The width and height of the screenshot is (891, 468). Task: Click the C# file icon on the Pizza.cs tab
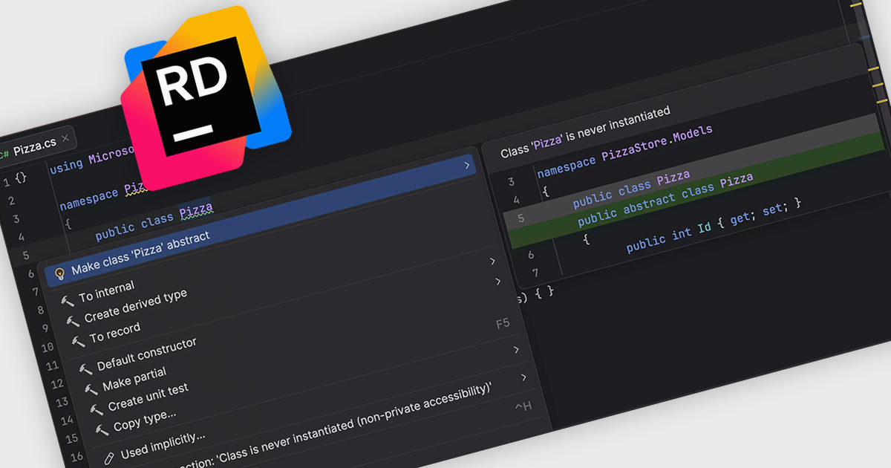point(4,154)
